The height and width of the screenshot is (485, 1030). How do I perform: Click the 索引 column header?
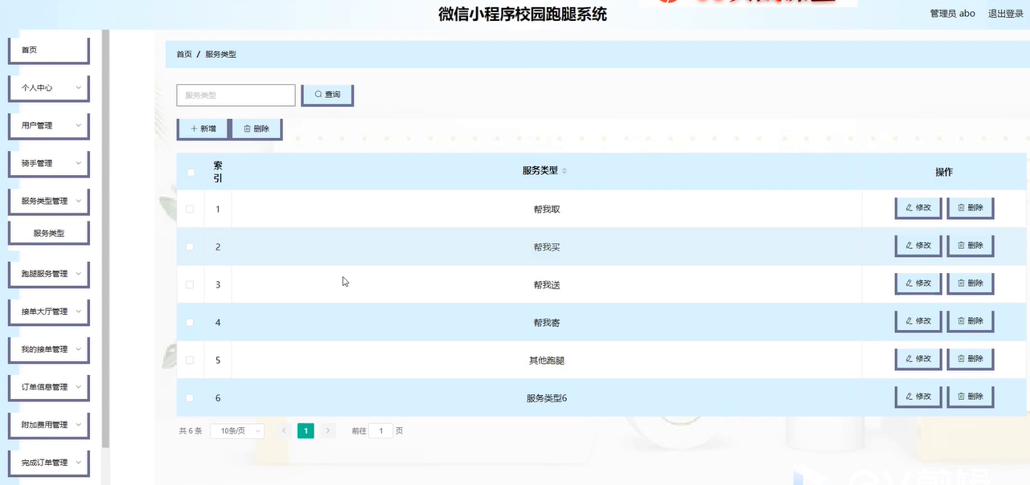tap(218, 172)
